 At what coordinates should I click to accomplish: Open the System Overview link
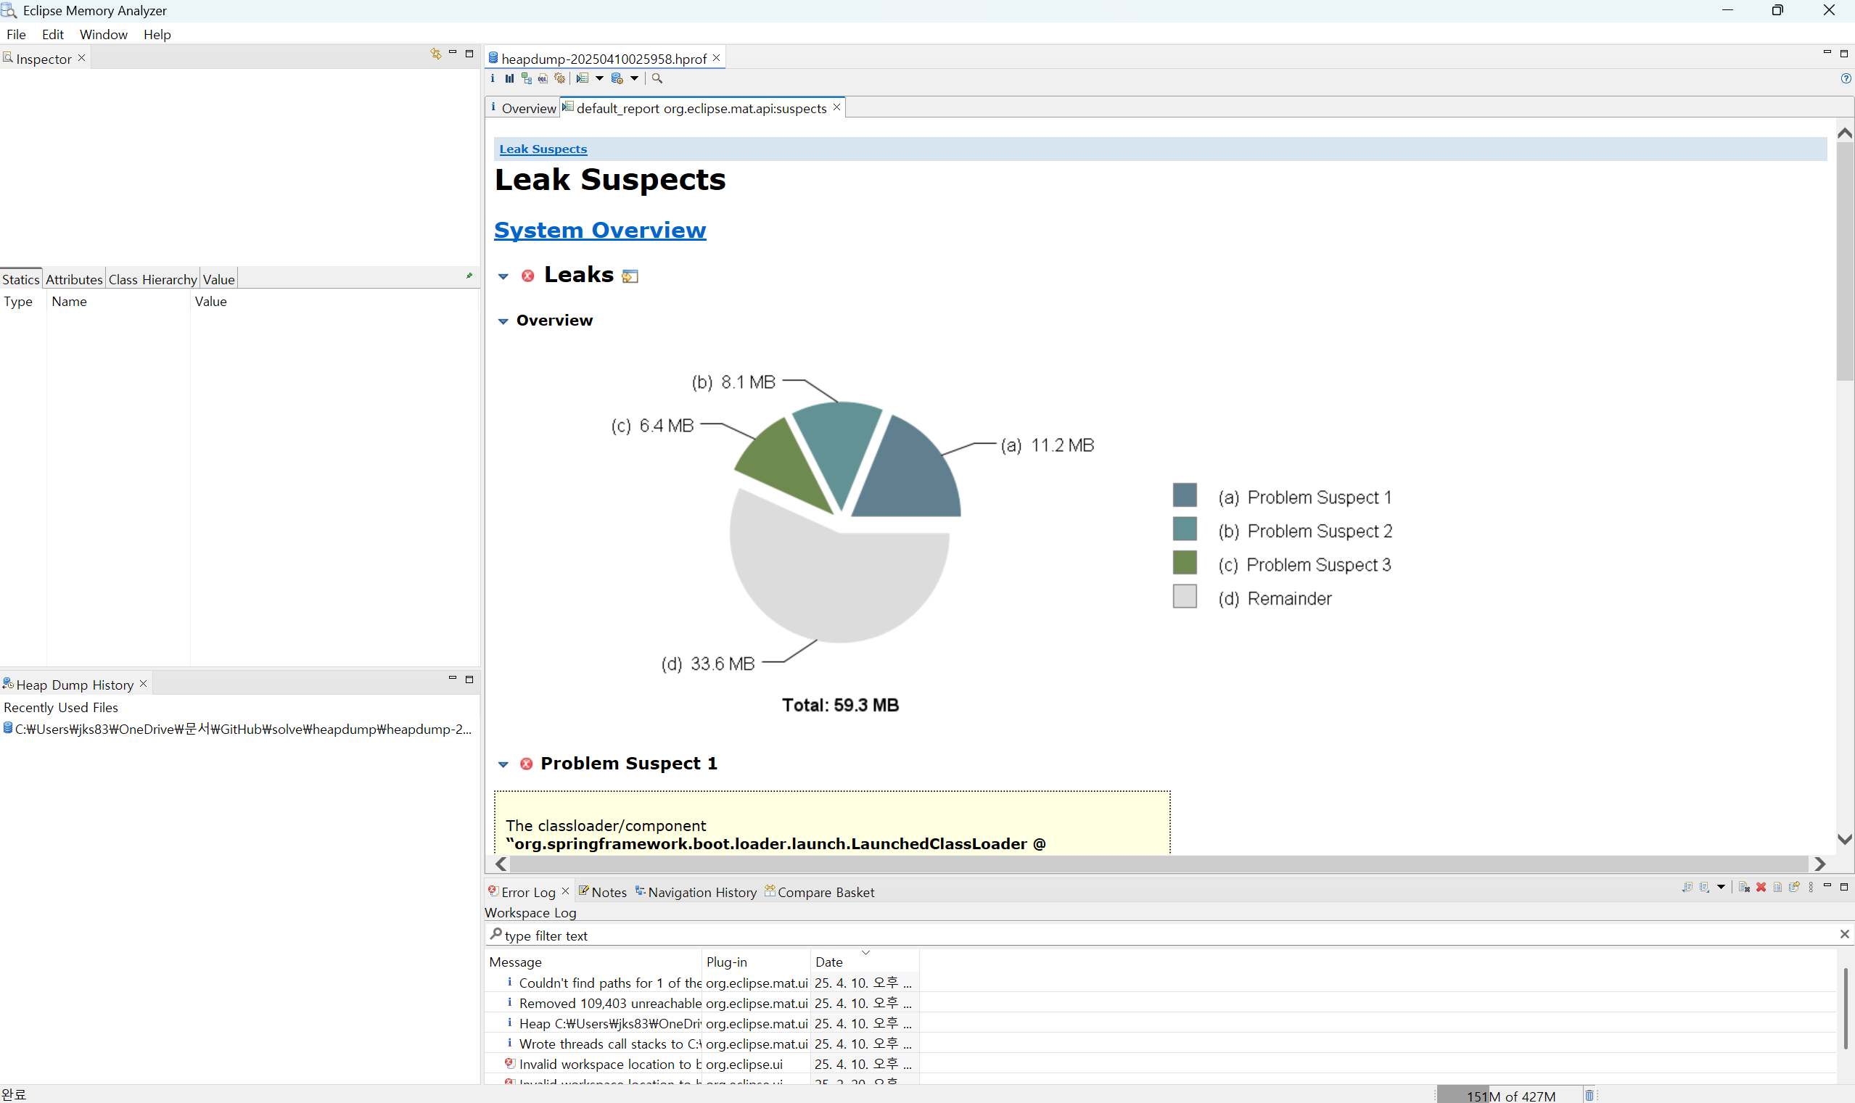tap(599, 231)
